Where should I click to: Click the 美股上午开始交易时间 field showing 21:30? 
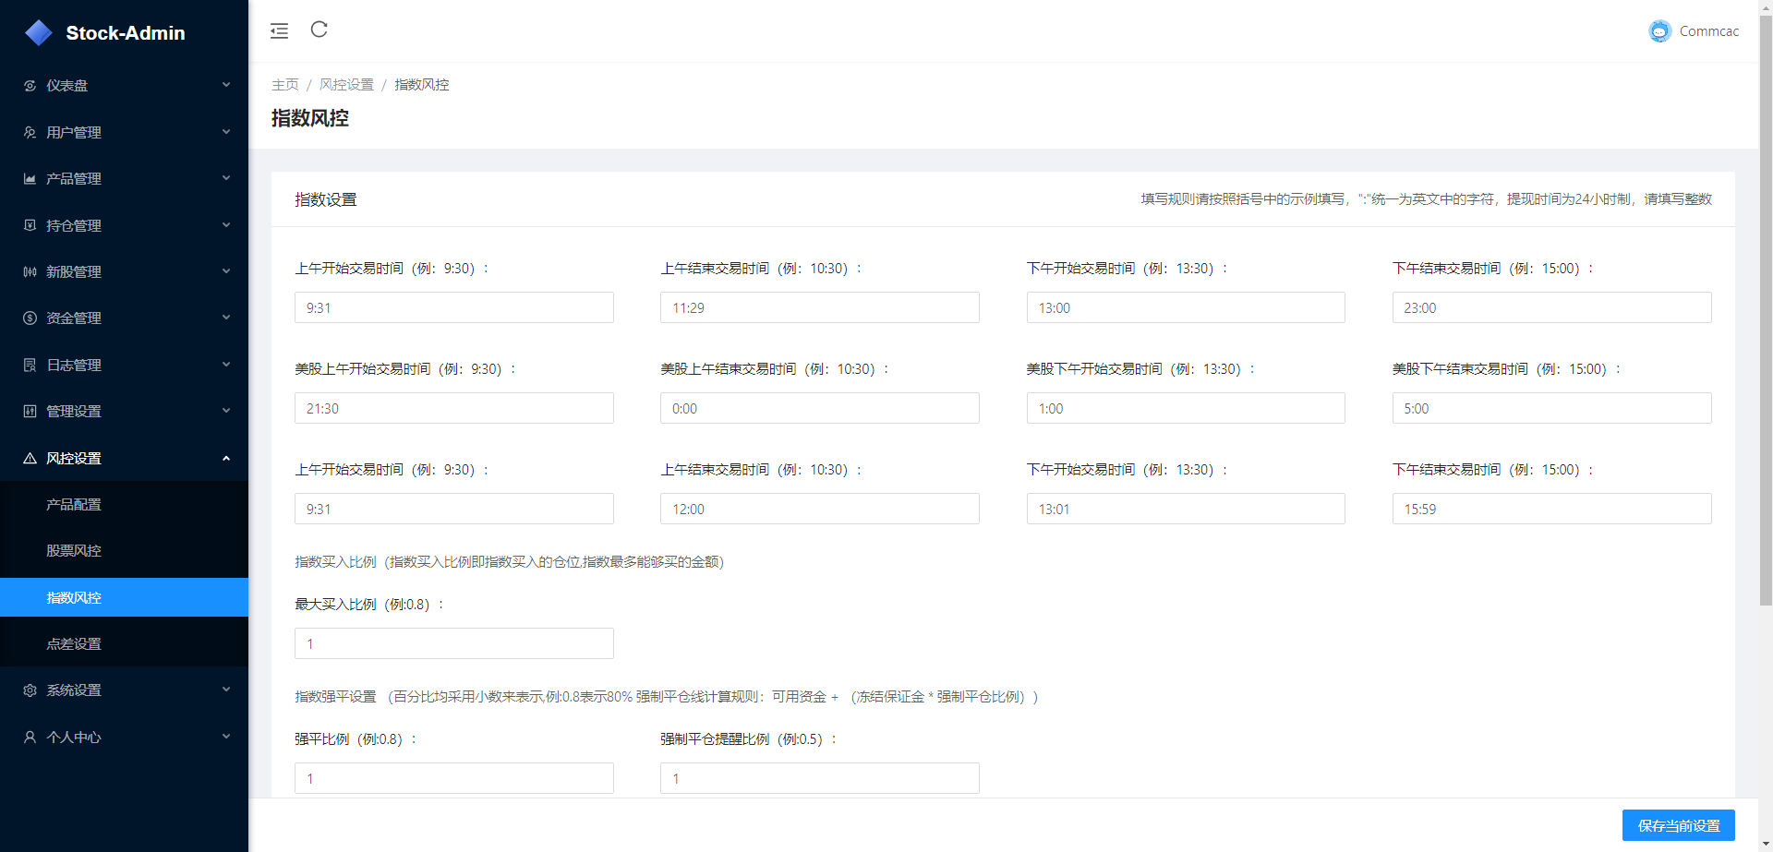click(x=453, y=408)
